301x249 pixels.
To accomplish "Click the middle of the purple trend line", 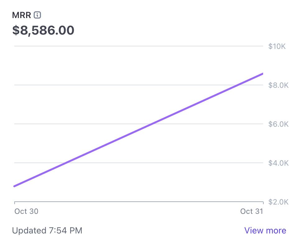I will (x=139, y=130).
